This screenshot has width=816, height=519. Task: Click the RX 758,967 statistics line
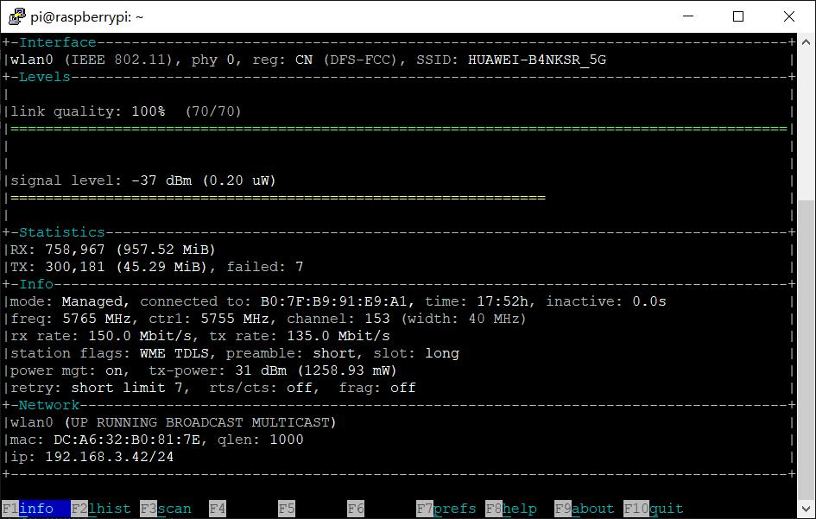pyautogui.click(x=113, y=250)
